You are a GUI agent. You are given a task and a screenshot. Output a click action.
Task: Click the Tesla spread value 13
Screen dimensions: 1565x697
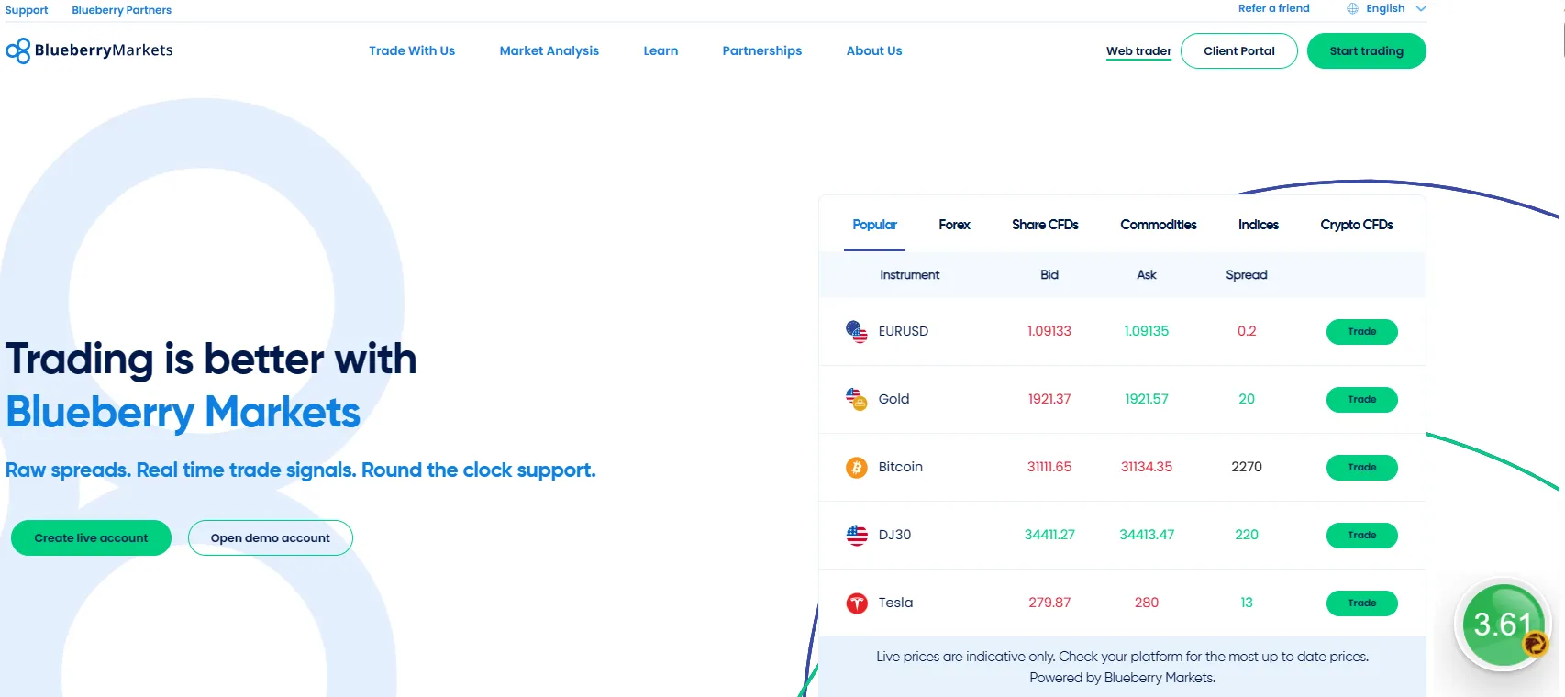1246,603
